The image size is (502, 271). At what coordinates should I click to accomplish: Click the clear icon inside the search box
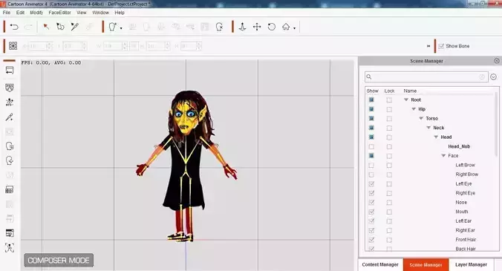click(482, 76)
